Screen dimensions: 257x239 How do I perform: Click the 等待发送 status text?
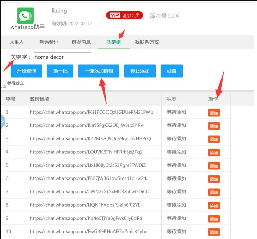click(x=15, y=83)
